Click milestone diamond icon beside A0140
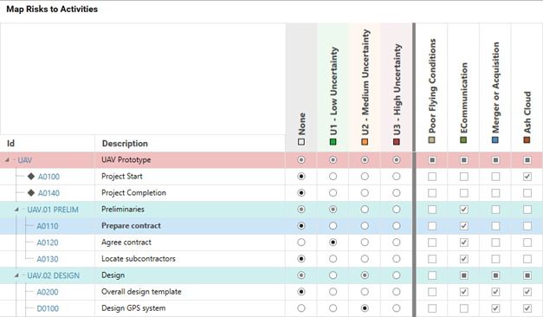This screenshot has height=317, width=543. (x=31, y=192)
